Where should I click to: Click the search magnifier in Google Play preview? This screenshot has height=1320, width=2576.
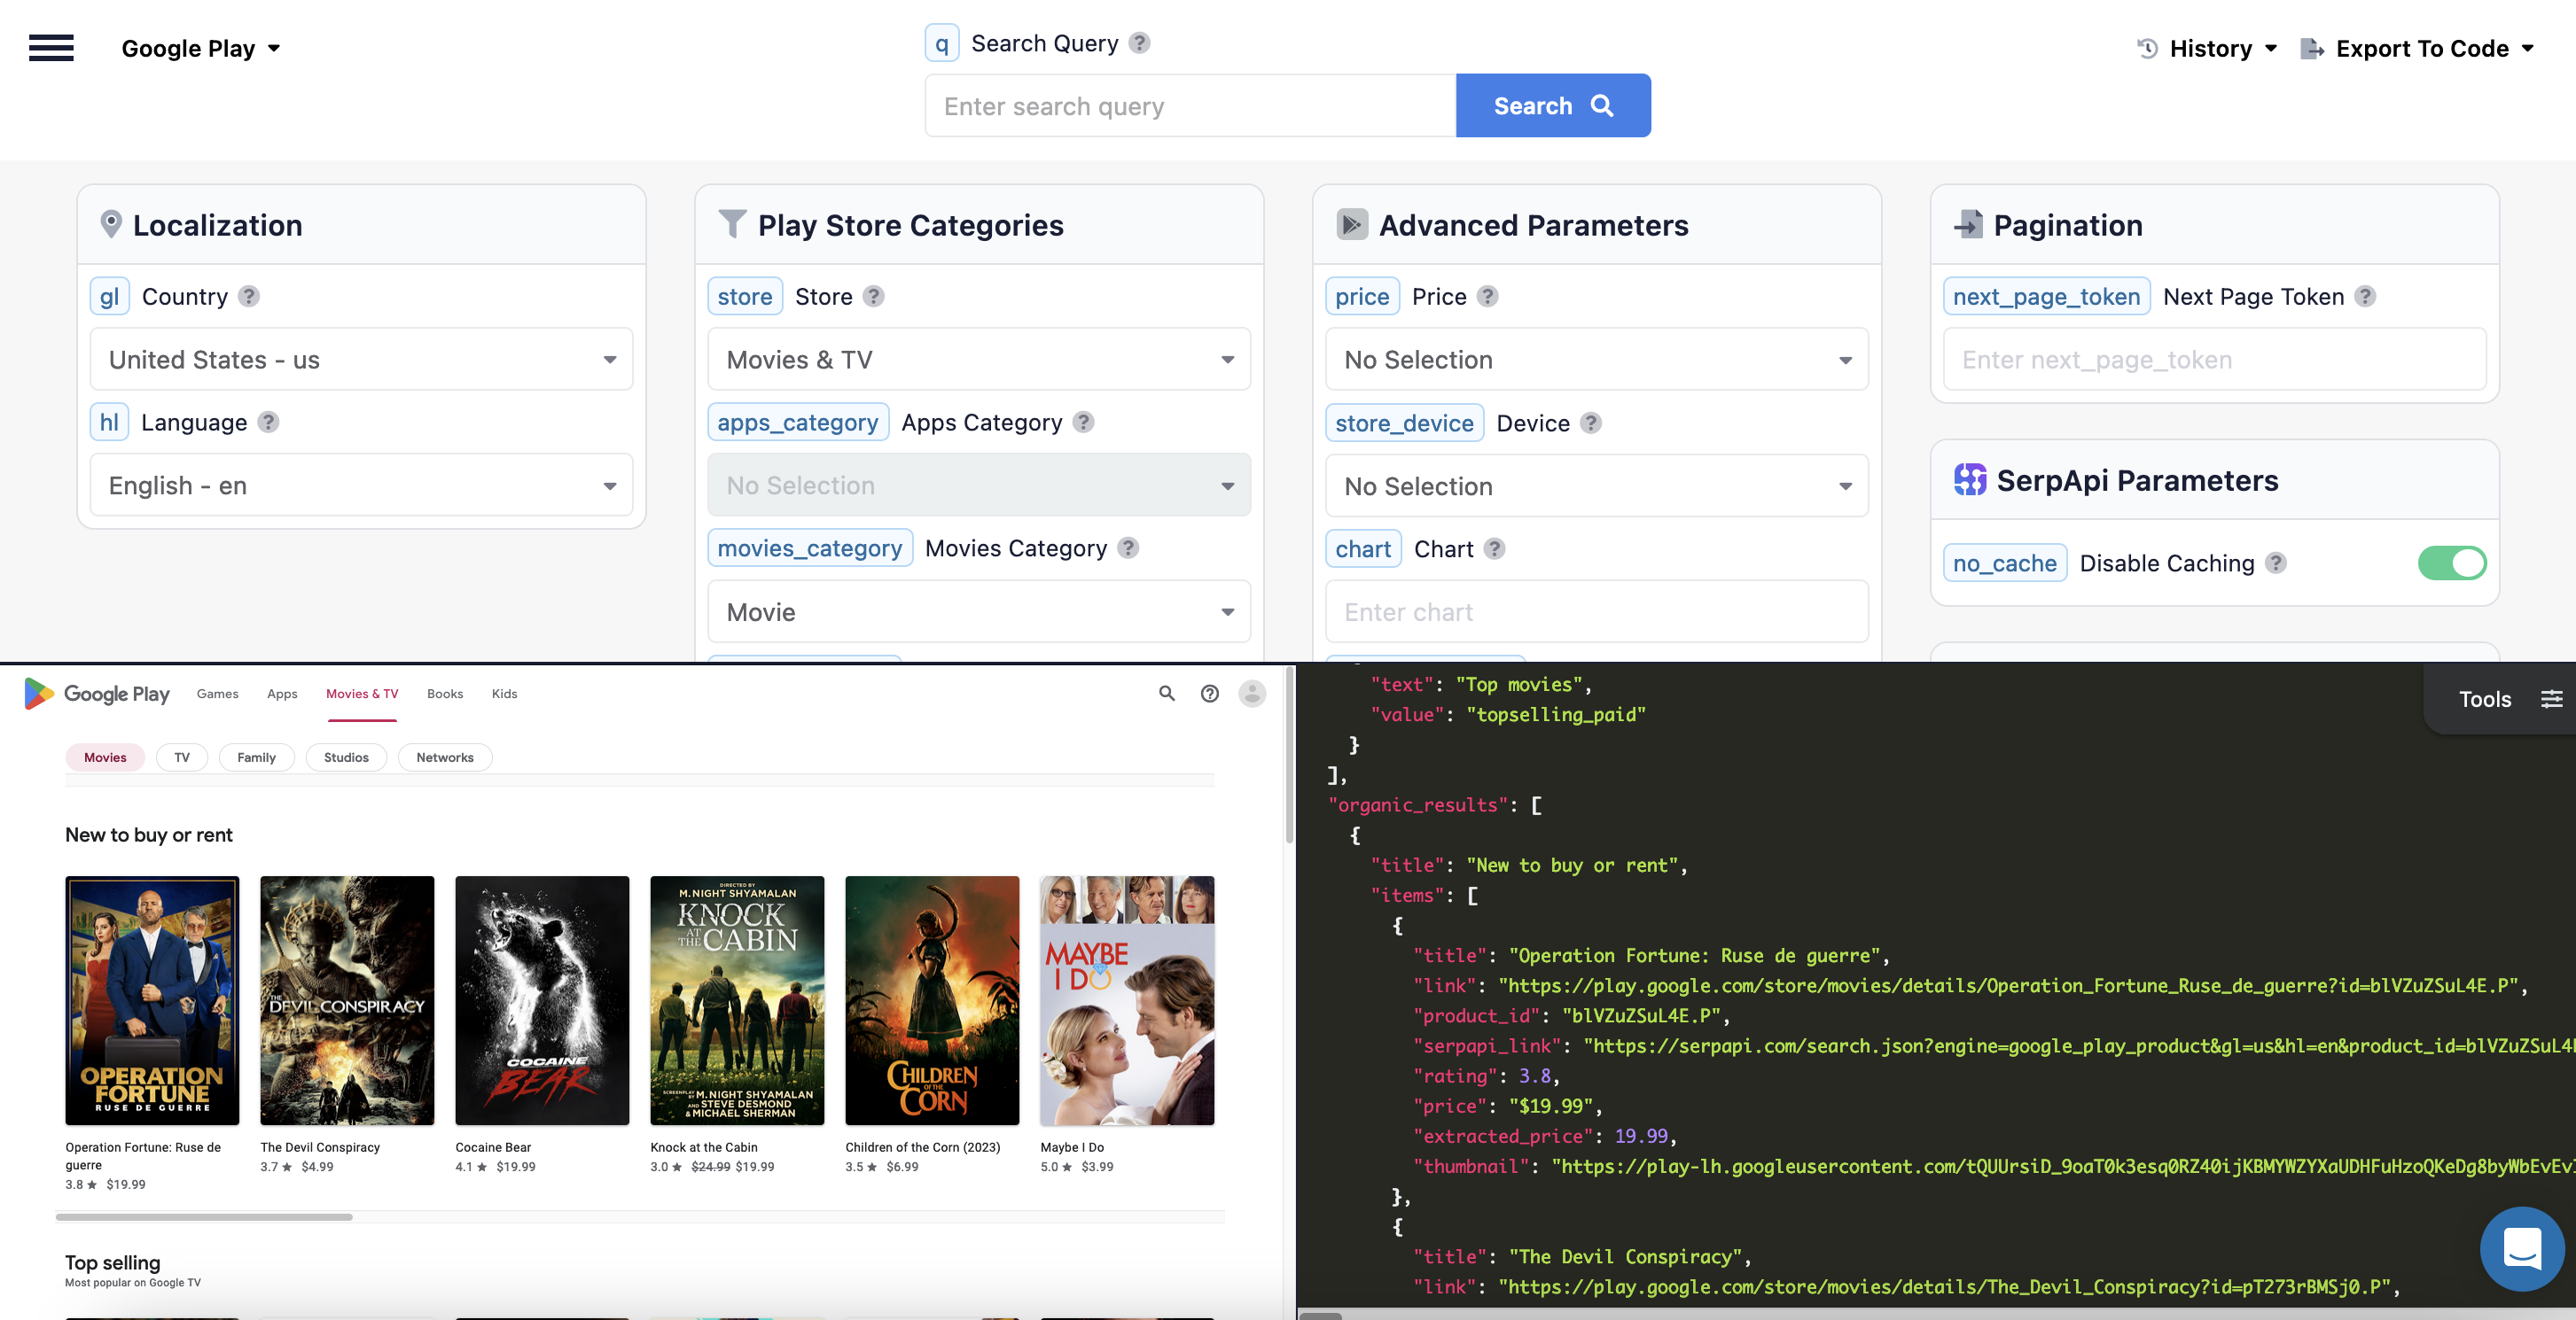coord(1166,693)
